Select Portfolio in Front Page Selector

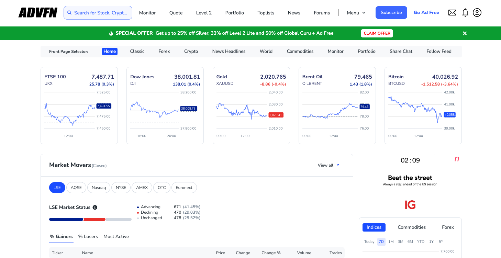point(367,51)
